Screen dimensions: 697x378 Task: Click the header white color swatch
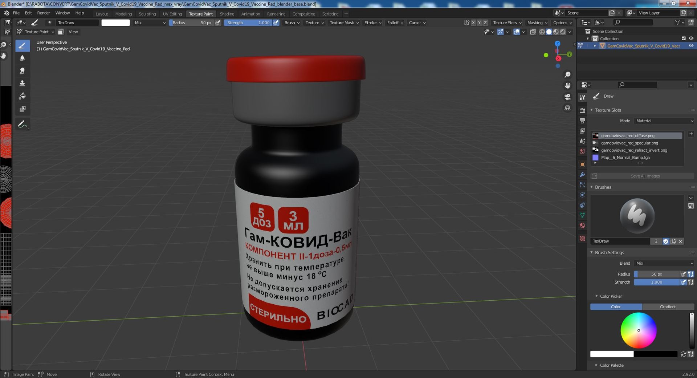115,23
